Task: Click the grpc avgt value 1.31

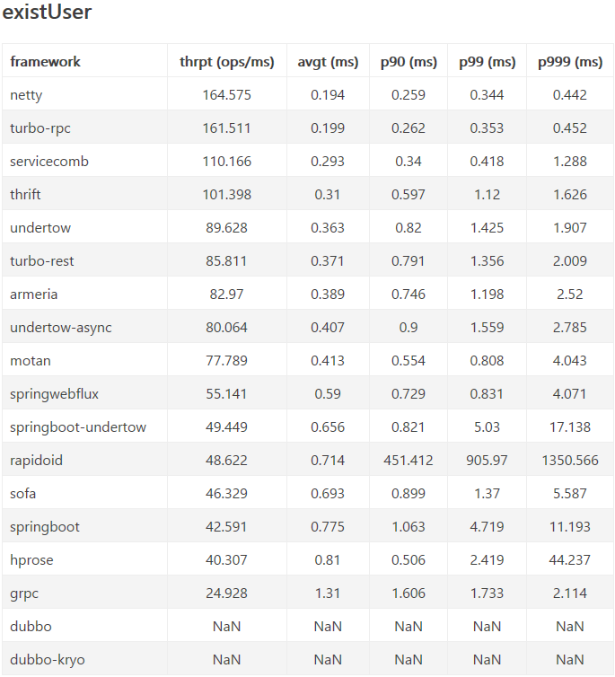Action: click(328, 593)
